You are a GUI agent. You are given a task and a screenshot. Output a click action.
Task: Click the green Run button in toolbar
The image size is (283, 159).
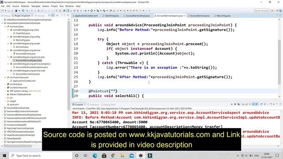(x=92, y=11)
